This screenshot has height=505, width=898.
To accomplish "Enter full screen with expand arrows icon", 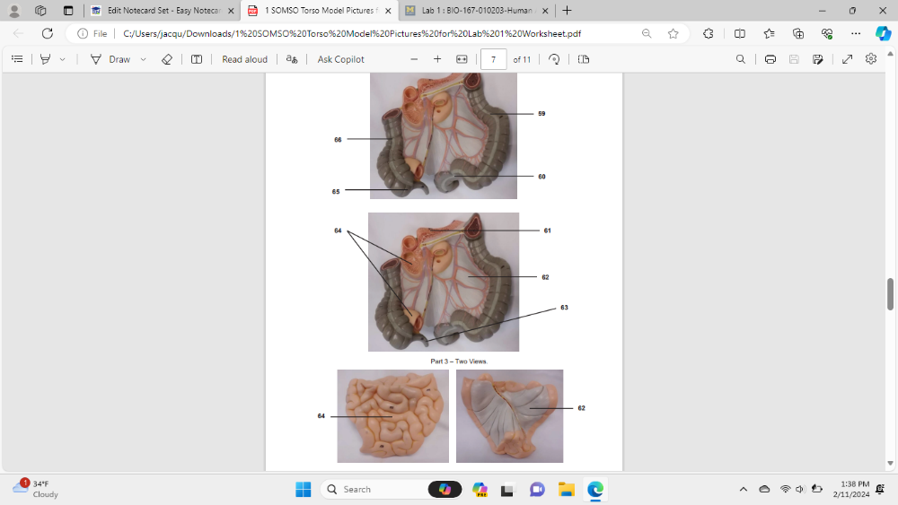I will pyautogui.click(x=847, y=59).
